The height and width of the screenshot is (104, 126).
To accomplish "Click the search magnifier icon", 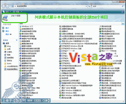I will click(123, 6).
